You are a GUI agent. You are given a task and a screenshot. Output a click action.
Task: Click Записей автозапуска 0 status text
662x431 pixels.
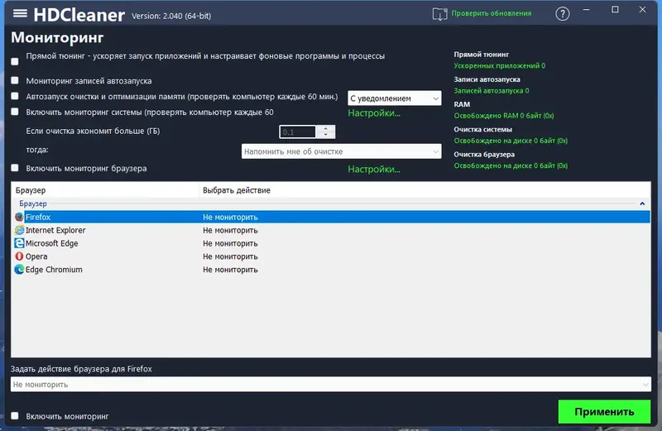coord(492,91)
